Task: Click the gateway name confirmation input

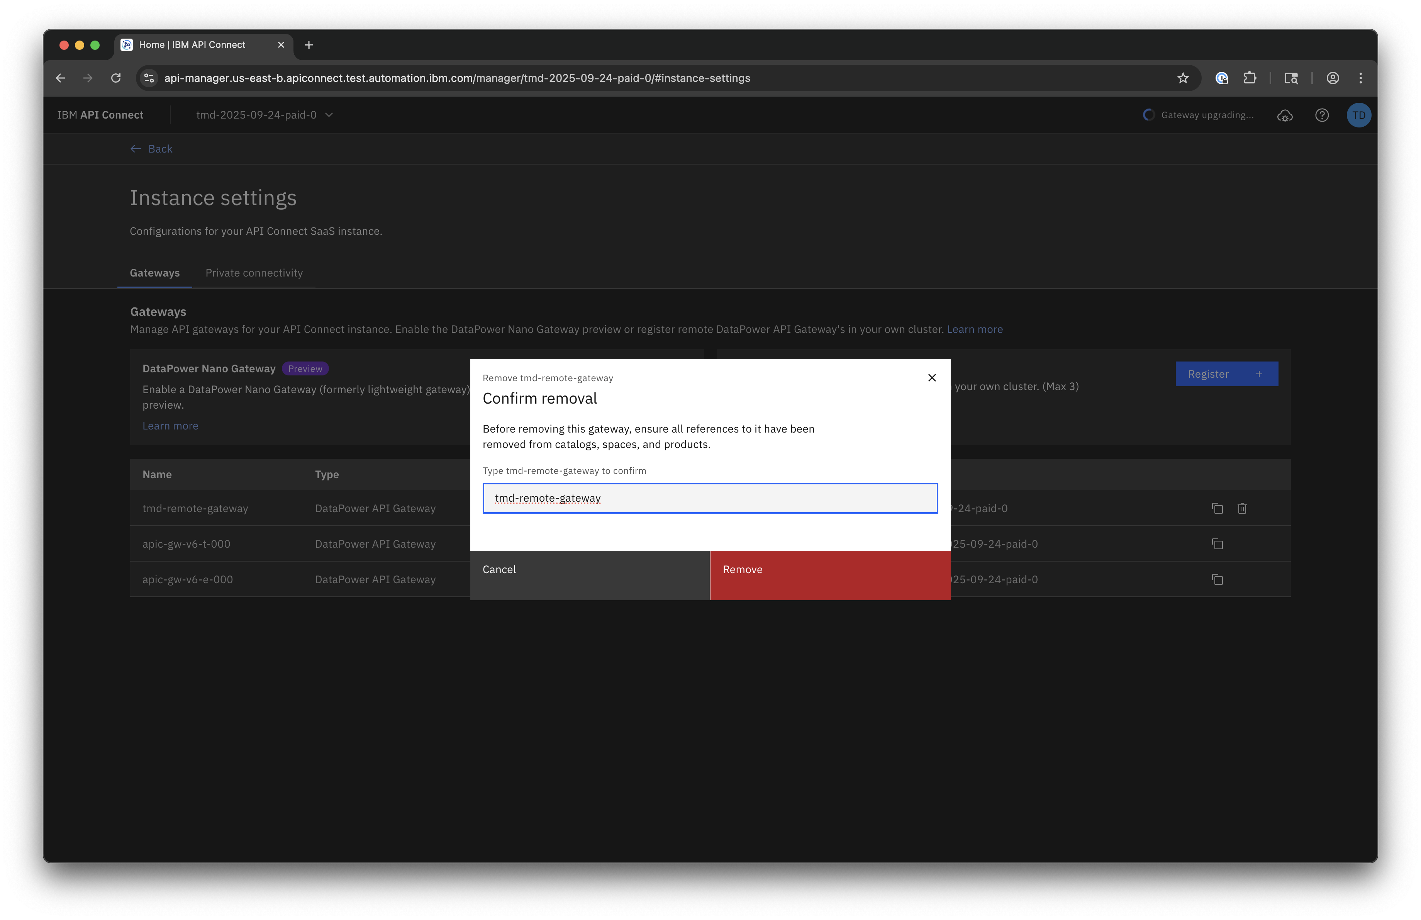Action: point(709,498)
